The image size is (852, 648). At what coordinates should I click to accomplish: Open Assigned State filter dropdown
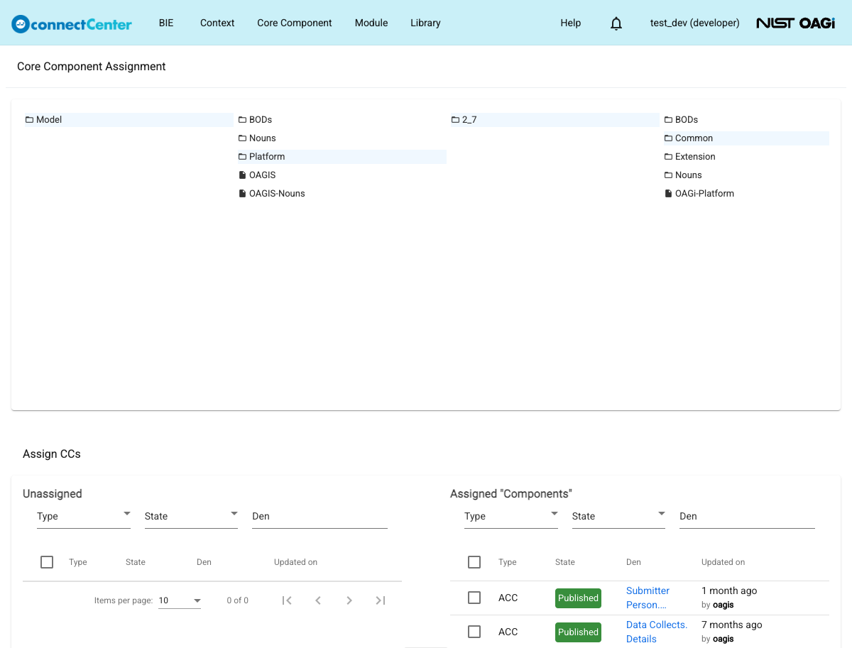[618, 516]
